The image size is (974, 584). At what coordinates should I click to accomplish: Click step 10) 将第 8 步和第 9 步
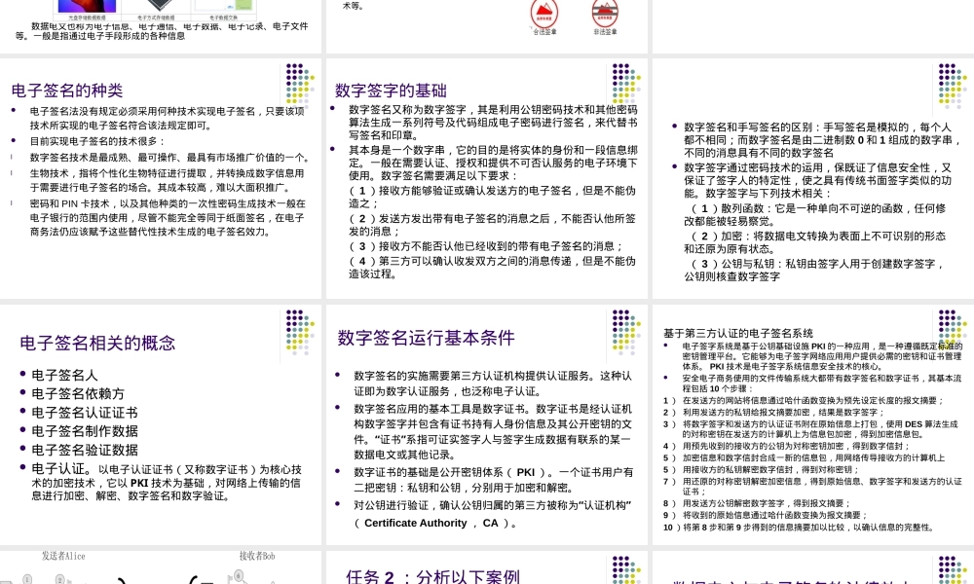(x=799, y=528)
